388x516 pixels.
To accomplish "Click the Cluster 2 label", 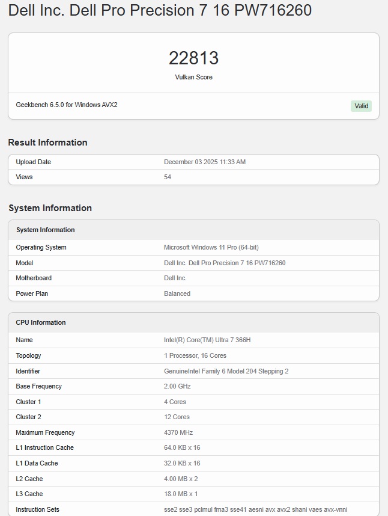I will [x=28, y=417].
